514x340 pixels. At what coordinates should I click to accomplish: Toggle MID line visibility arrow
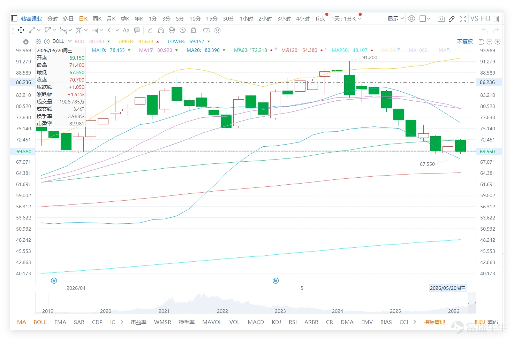pos(108,41)
